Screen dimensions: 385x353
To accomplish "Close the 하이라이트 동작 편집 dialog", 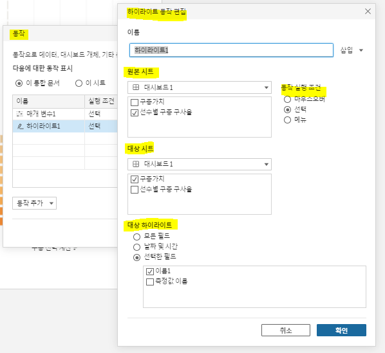I will [x=368, y=12].
